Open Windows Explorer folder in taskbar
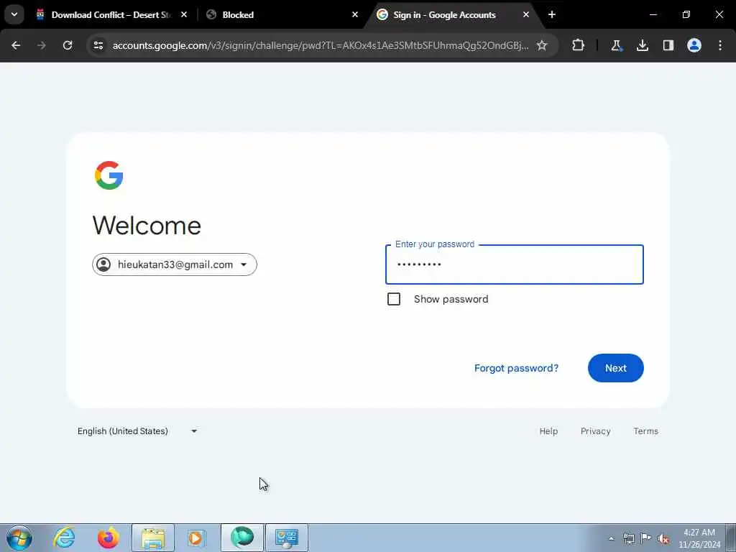 click(x=153, y=538)
